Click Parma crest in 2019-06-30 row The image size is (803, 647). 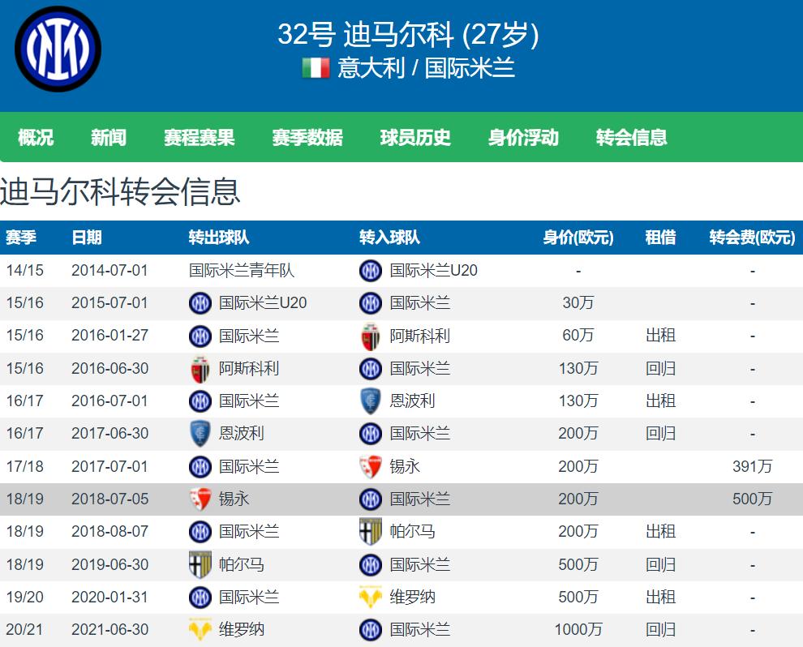(x=200, y=564)
